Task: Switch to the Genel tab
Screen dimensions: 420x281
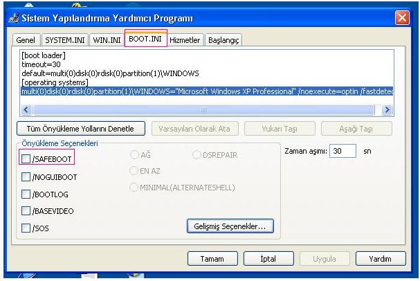Action: (x=26, y=40)
